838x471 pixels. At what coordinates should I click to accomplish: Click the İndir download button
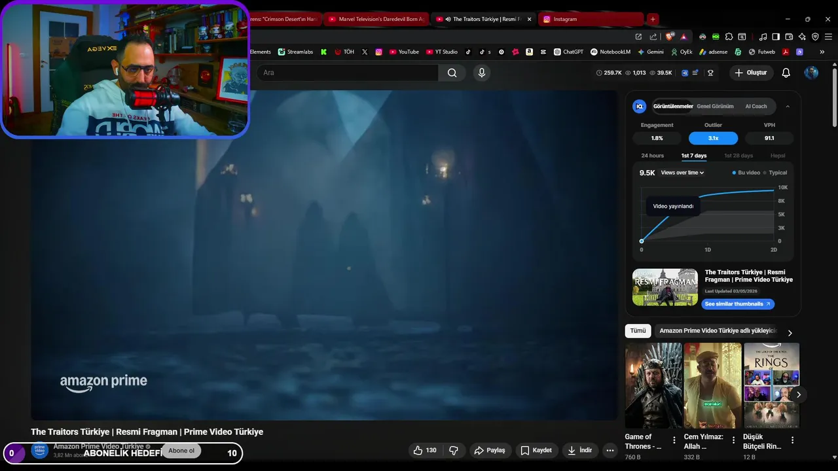pos(579,450)
